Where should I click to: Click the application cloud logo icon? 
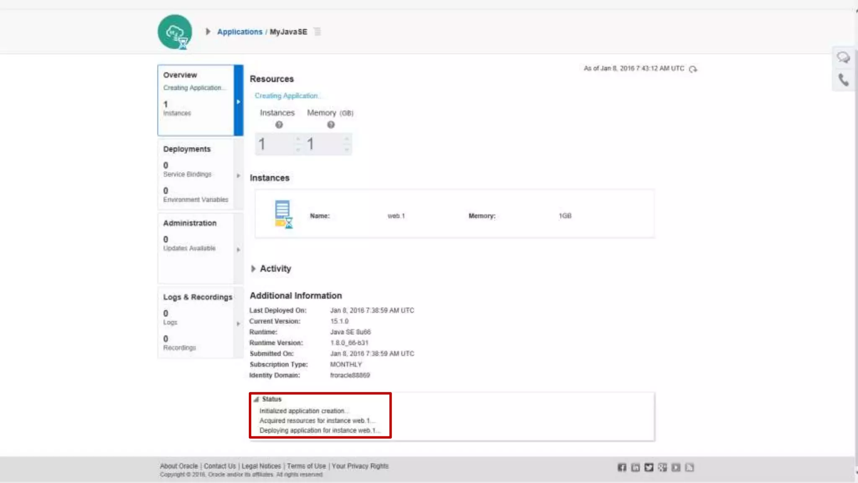(175, 32)
